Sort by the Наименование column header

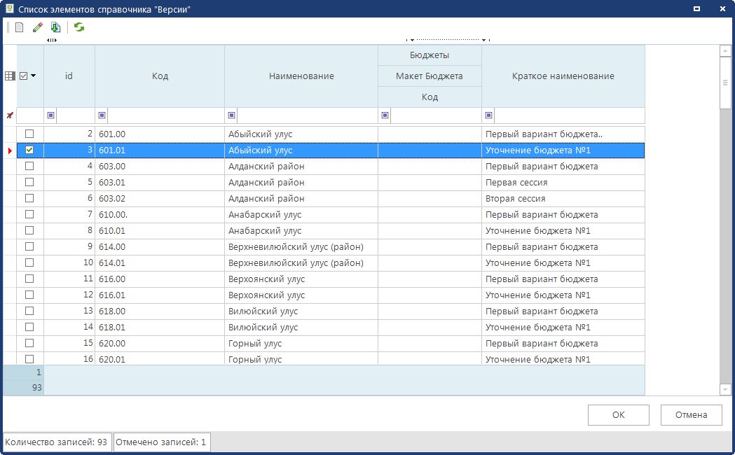click(x=301, y=76)
